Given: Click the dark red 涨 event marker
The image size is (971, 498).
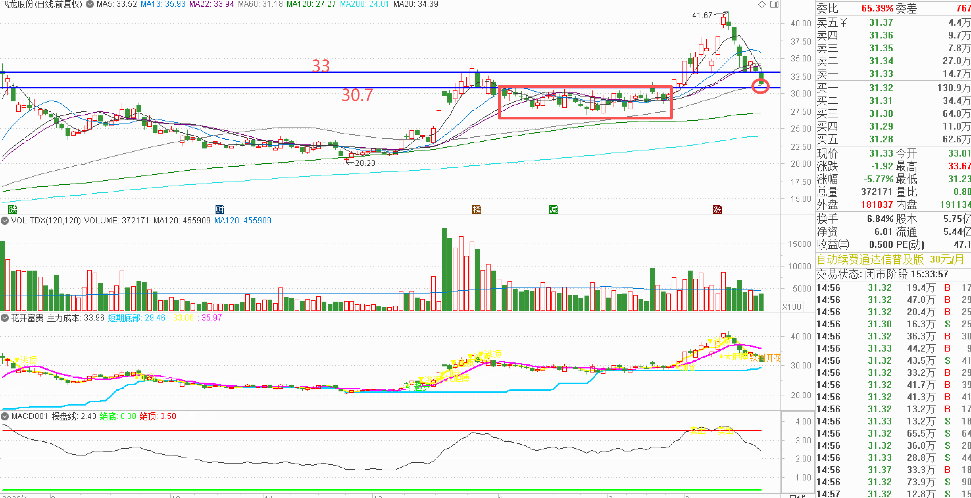Looking at the screenshot, I should pyautogui.click(x=717, y=209).
